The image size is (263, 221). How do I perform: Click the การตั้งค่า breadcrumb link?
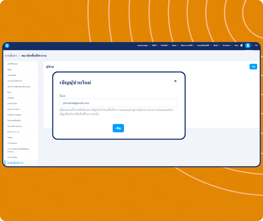(x=11, y=56)
